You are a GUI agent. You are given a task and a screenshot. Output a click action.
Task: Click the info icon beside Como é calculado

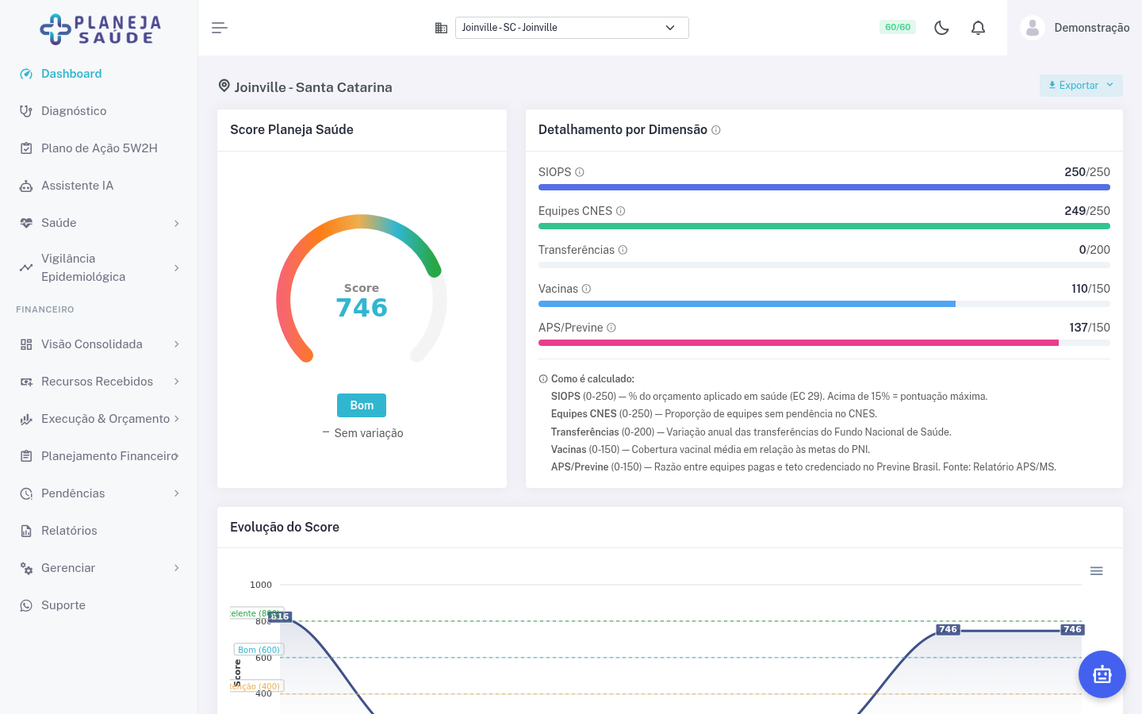pyautogui.click(x=543, y=379)
